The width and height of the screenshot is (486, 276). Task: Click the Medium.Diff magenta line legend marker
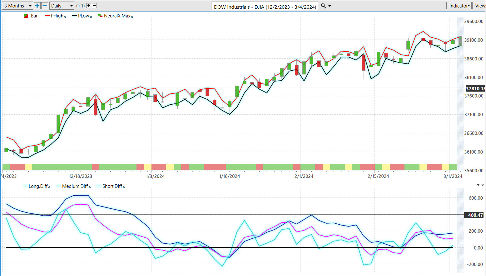(58, 186)
